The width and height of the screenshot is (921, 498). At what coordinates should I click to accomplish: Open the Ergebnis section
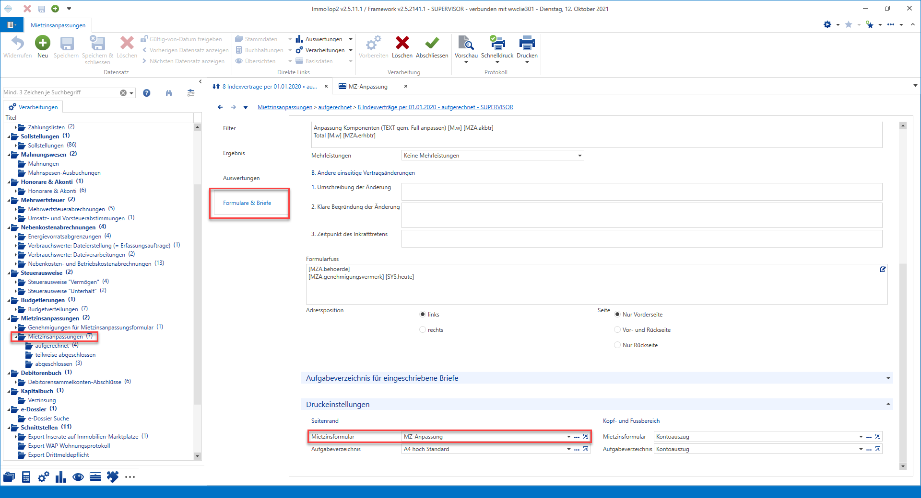(x=234, y=153)
